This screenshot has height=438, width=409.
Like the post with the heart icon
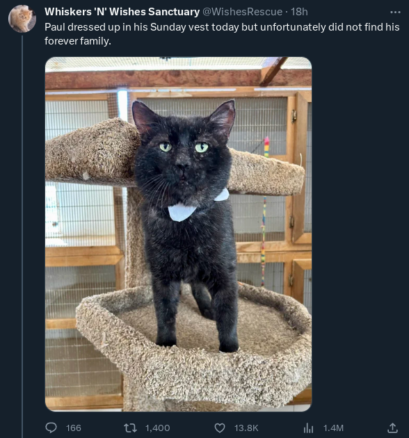pyautogui.click(x=220, y=428)
